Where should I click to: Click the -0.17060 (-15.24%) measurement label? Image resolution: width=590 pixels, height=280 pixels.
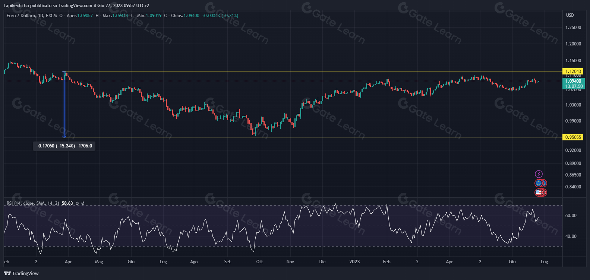[64, 146]
